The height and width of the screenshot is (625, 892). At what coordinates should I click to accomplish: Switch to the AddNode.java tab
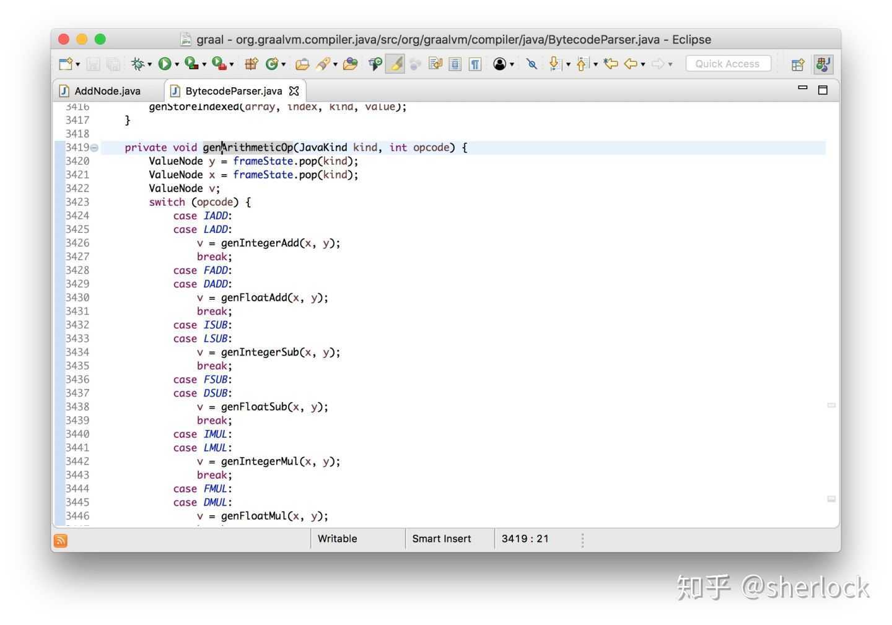click(x=107, y=91)
